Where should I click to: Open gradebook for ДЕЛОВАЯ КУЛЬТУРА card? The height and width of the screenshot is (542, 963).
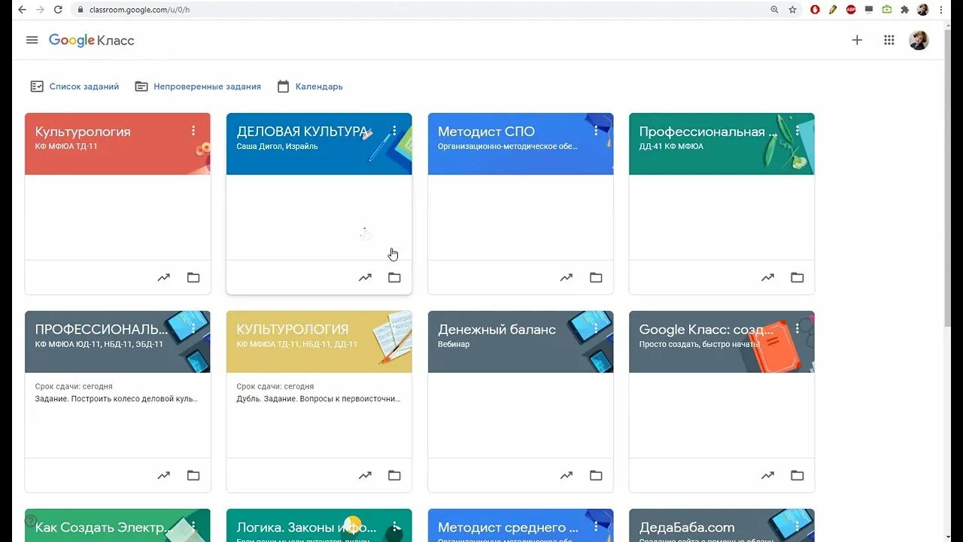coord(365,278)
